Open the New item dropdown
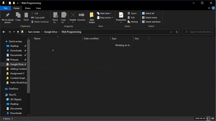Image resolution: width=216 pixels, height=121 pixels. [104, 13]
